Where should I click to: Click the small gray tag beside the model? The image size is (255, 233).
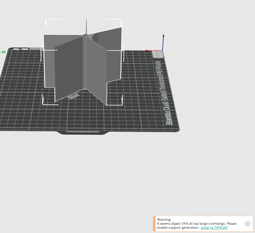pos(73,96)
